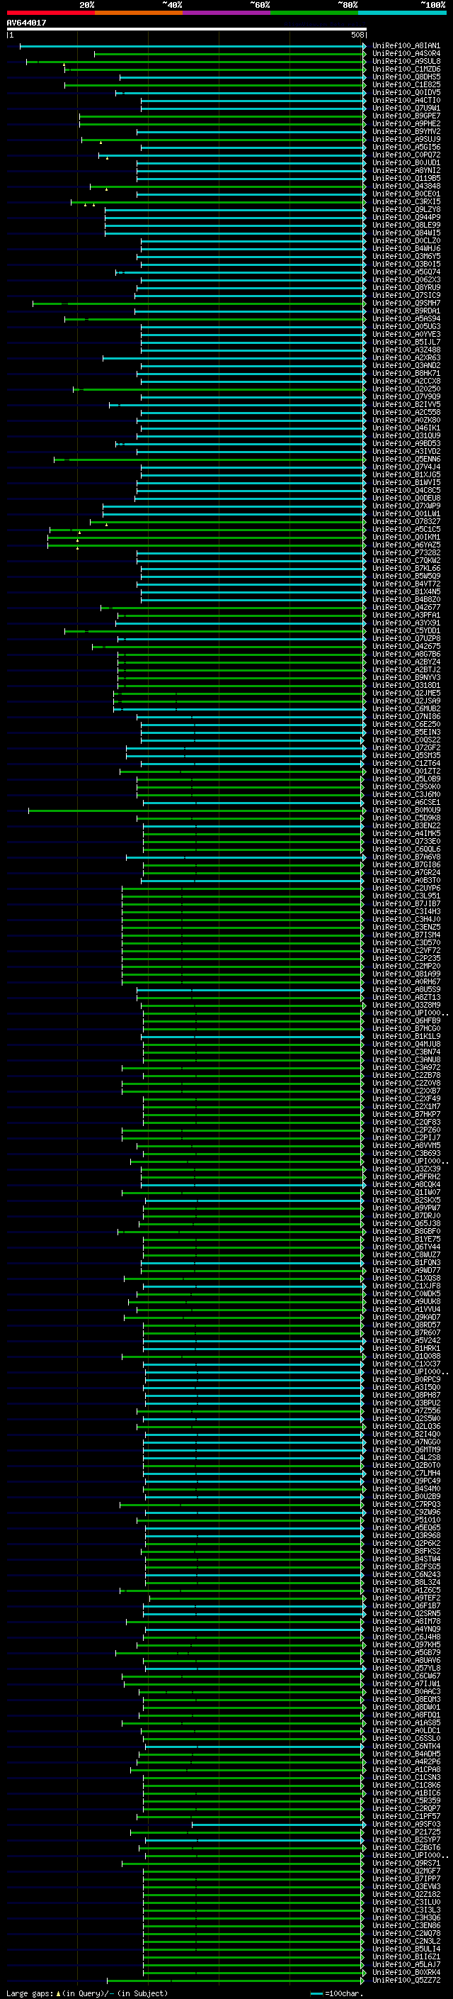Screen dimensions: 453x1999
Task: Select label UniRef100_Q6HFB9
Action: point(406,1020)
